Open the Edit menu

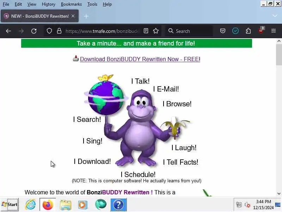[x=18, y=4]
